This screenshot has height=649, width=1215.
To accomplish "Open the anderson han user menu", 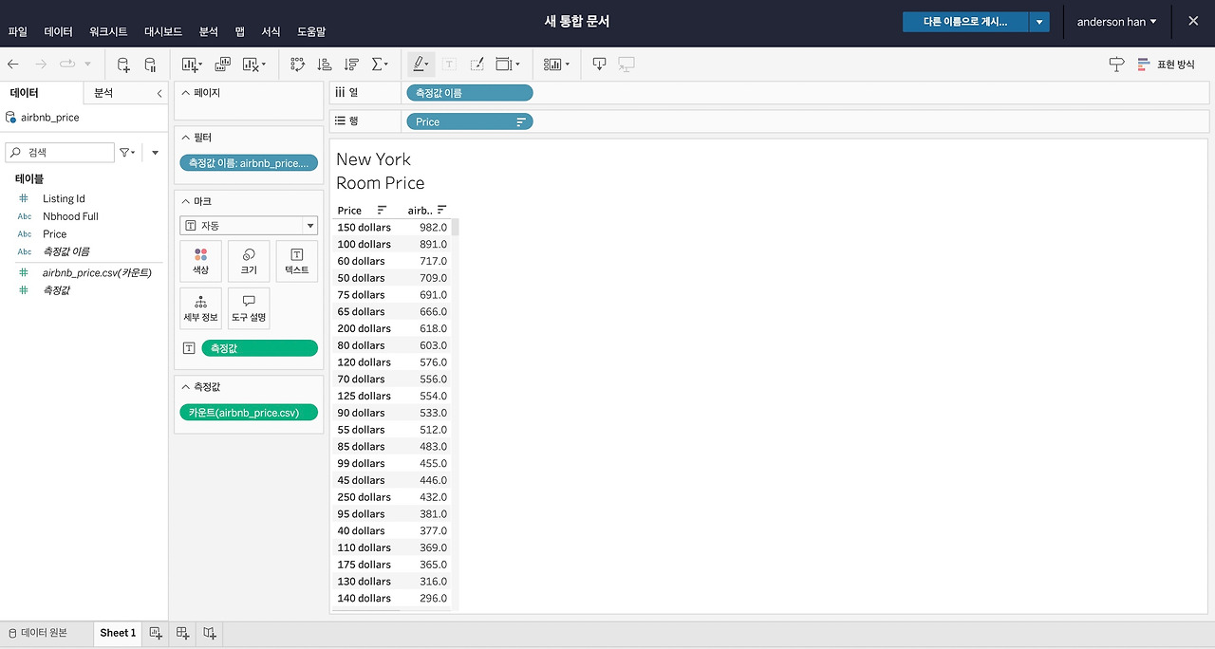I will click(x=1116, y=22).
